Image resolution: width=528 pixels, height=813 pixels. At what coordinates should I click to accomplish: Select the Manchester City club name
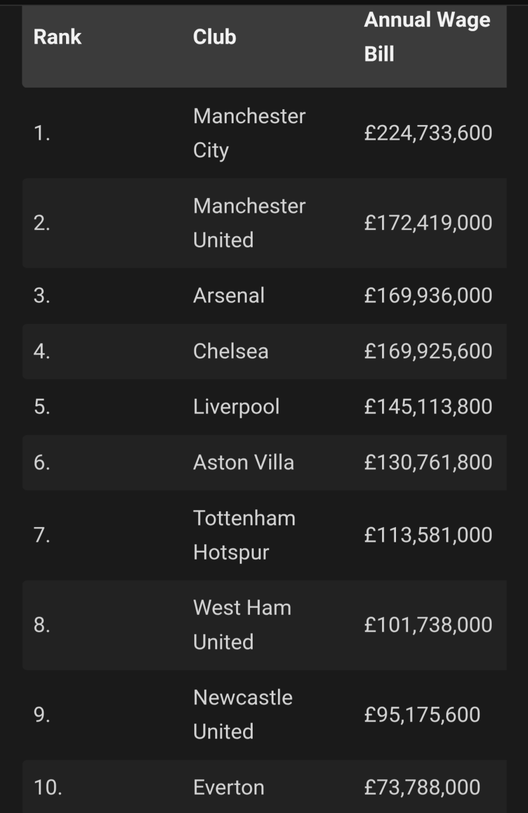point(249,133)
